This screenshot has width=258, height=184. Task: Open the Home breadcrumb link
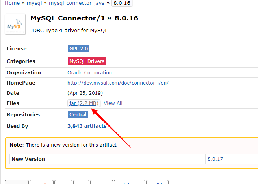point(12,3)
